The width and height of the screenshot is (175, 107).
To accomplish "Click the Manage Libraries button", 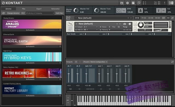I will coord(13,13).
